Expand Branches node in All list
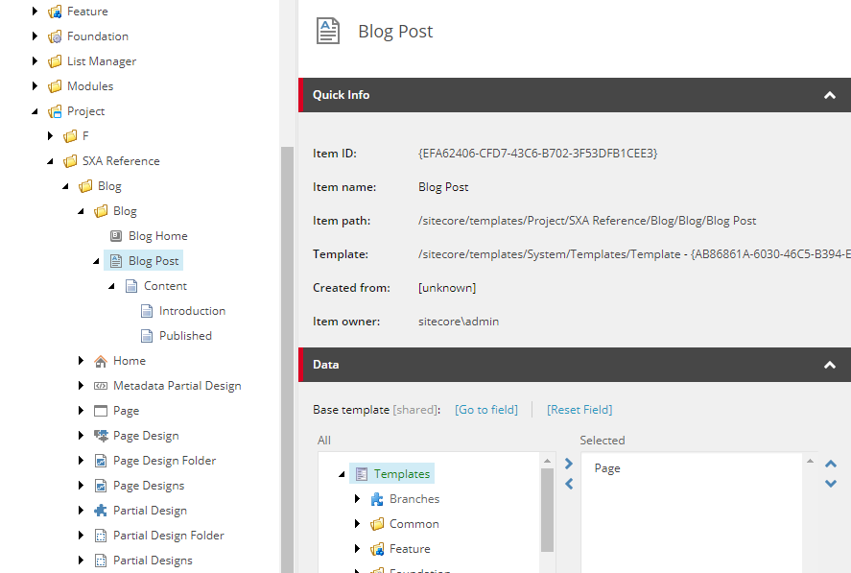Image resolution: width=851 pixels, height=573 pixels. coord(357,499)
